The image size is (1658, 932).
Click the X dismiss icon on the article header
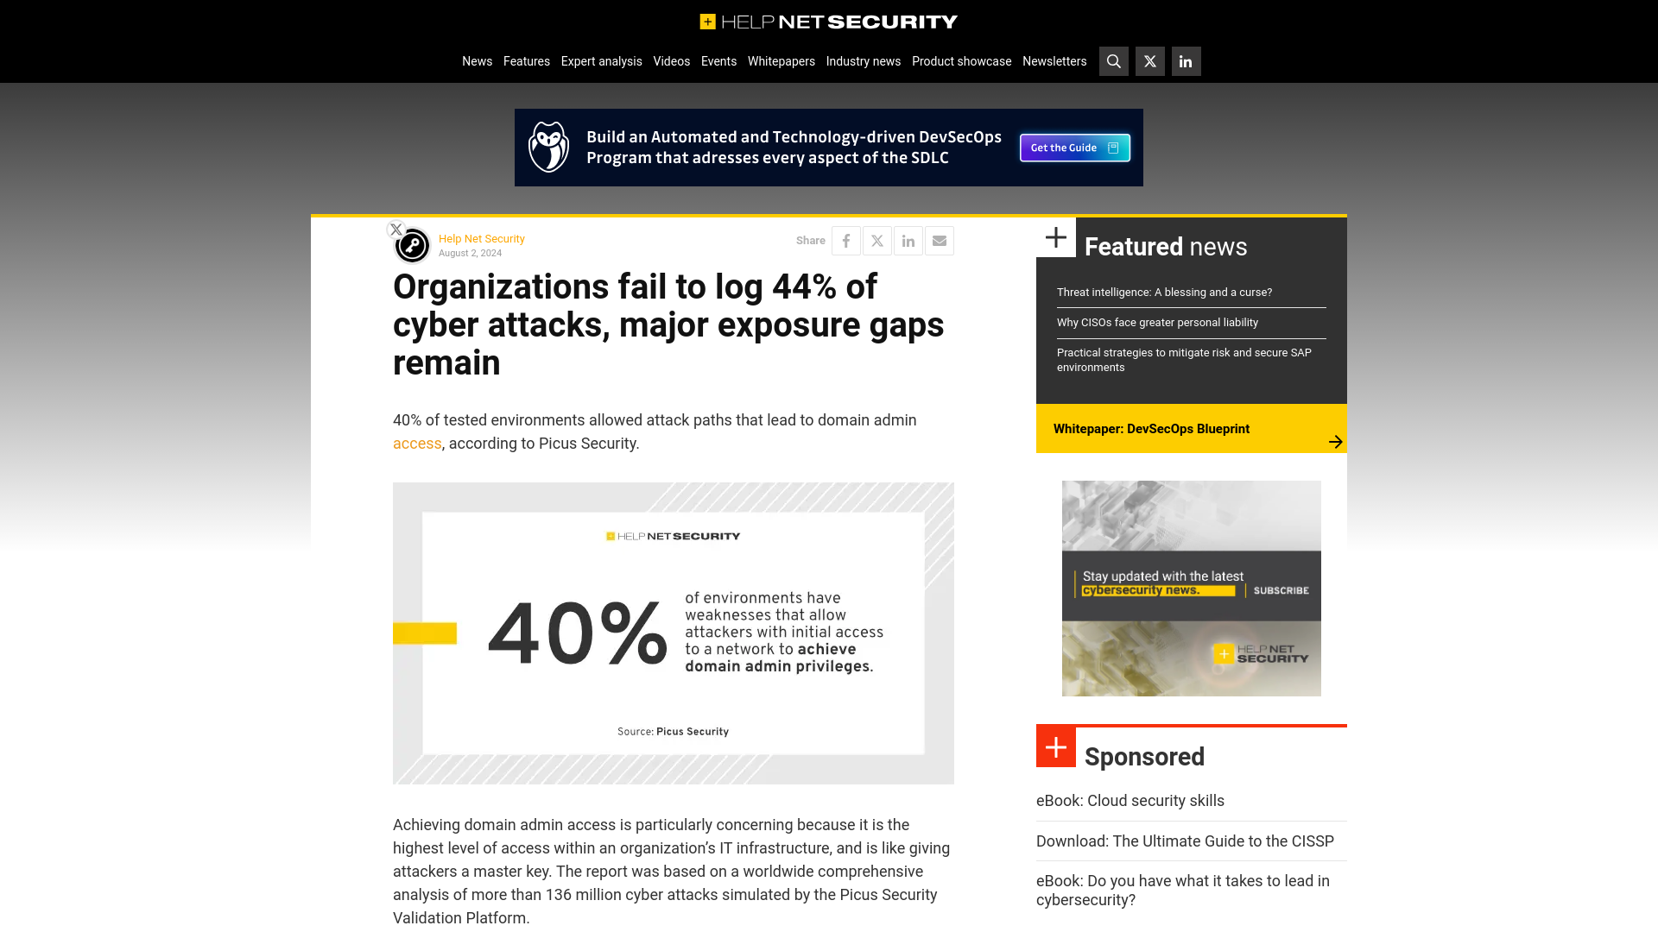[396, 228]
